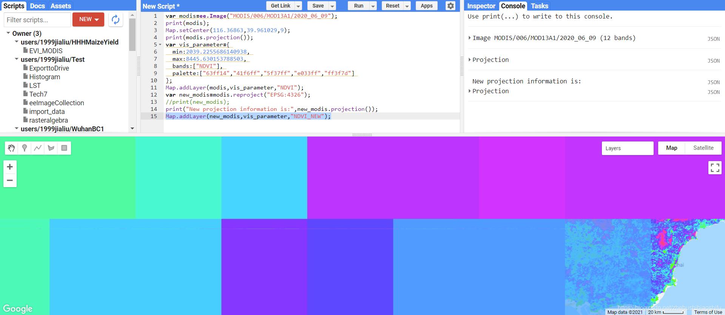Switch to the Inspector tab
725x315 pixels.
click(x=481, y=6)
